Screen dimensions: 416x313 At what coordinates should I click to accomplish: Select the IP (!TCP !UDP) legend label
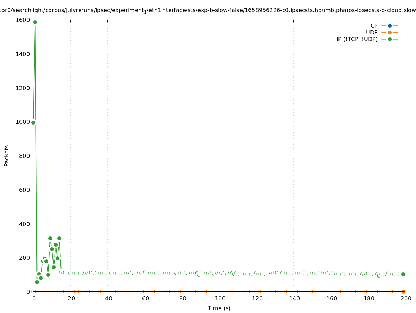pyautogui.click(x=357, y=39)
